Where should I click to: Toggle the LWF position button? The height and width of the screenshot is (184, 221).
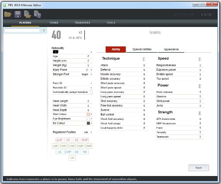click(59, 140)
